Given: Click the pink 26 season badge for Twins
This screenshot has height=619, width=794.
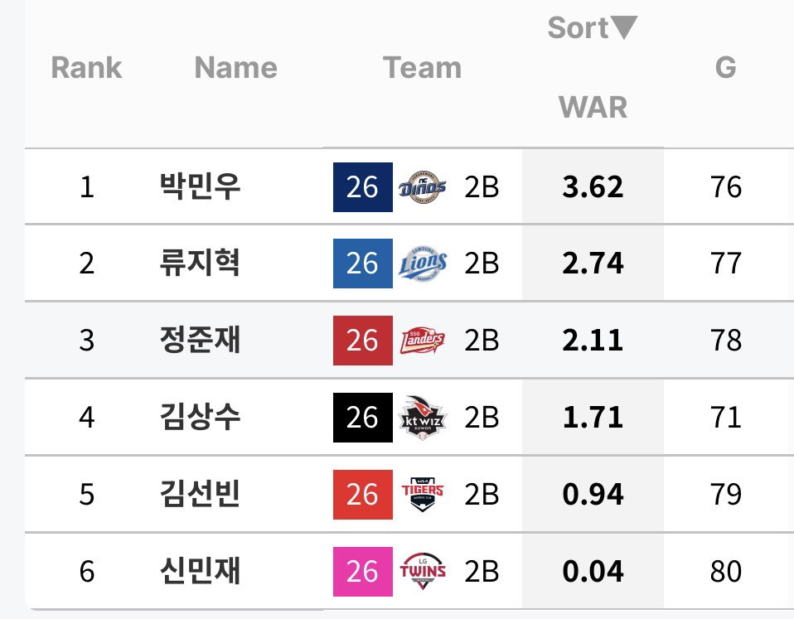Looking at the screenshot, I should pos(362,572).
